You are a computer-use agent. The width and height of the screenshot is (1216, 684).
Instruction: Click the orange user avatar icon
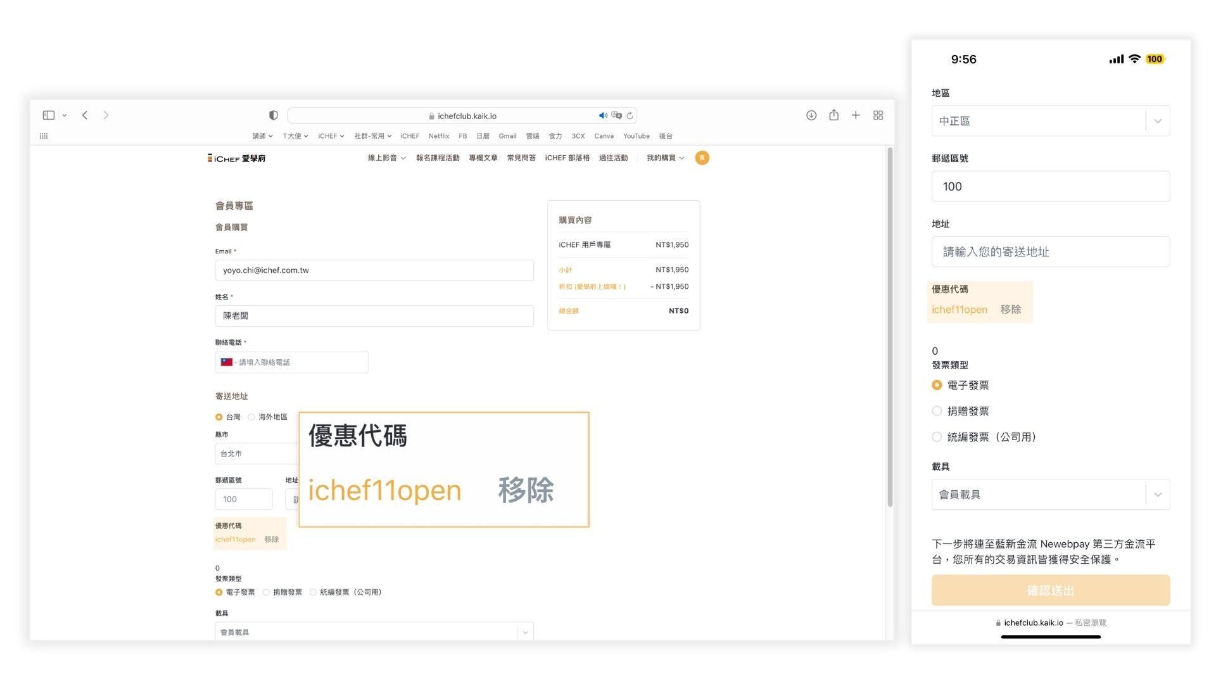(702, 158)
